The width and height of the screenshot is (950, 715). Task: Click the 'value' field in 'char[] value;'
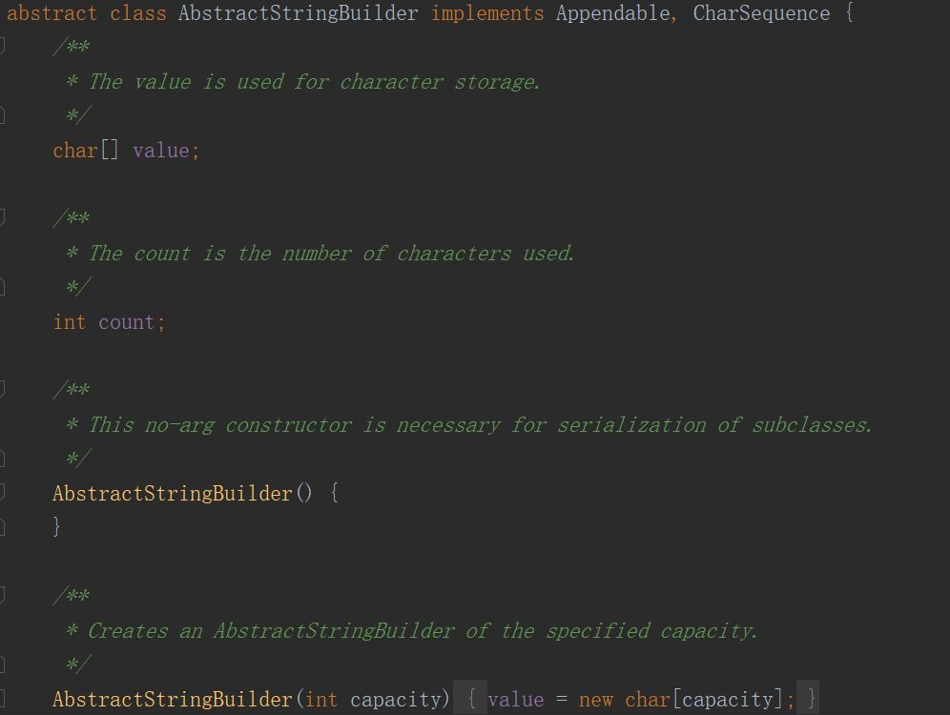coord(161,151)
